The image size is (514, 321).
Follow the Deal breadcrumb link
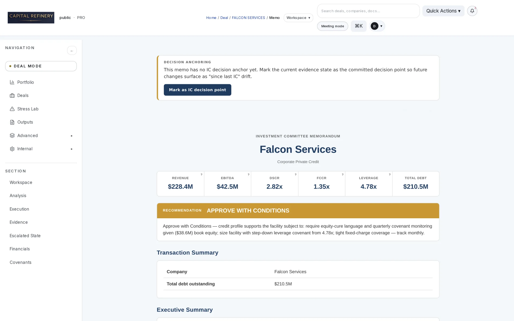click(x=224, y=18)
